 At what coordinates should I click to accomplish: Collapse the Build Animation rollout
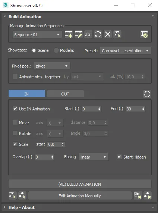pyautogui.click(x=5, y=16)
